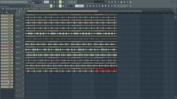Viewport: 177px width, 99px height.
Task: Start playback with the play button
Action: 36,2
